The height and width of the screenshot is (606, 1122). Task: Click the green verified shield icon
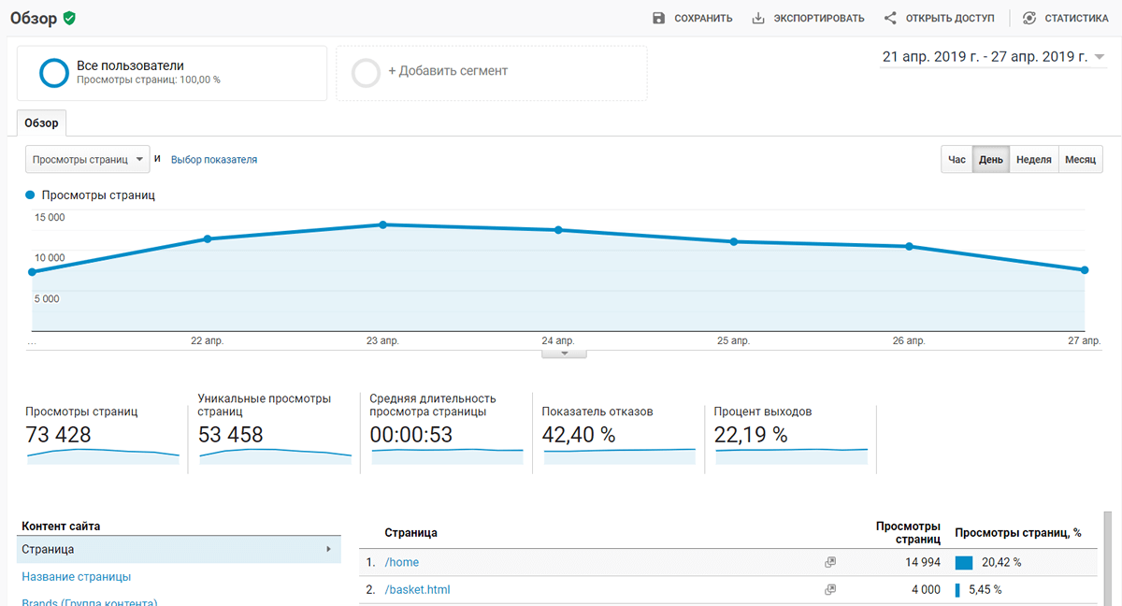click(69, 18)
